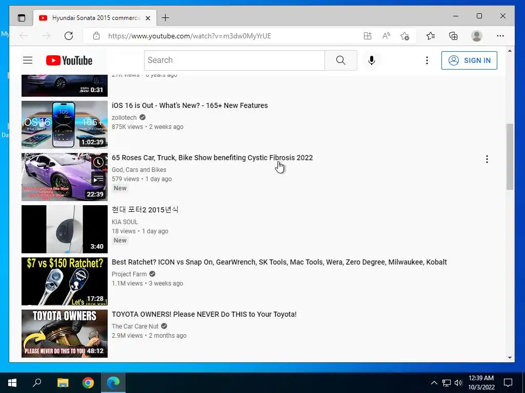Open iOS 16 is Out video title
Screen dimensions: 525x393
point(190,105)
